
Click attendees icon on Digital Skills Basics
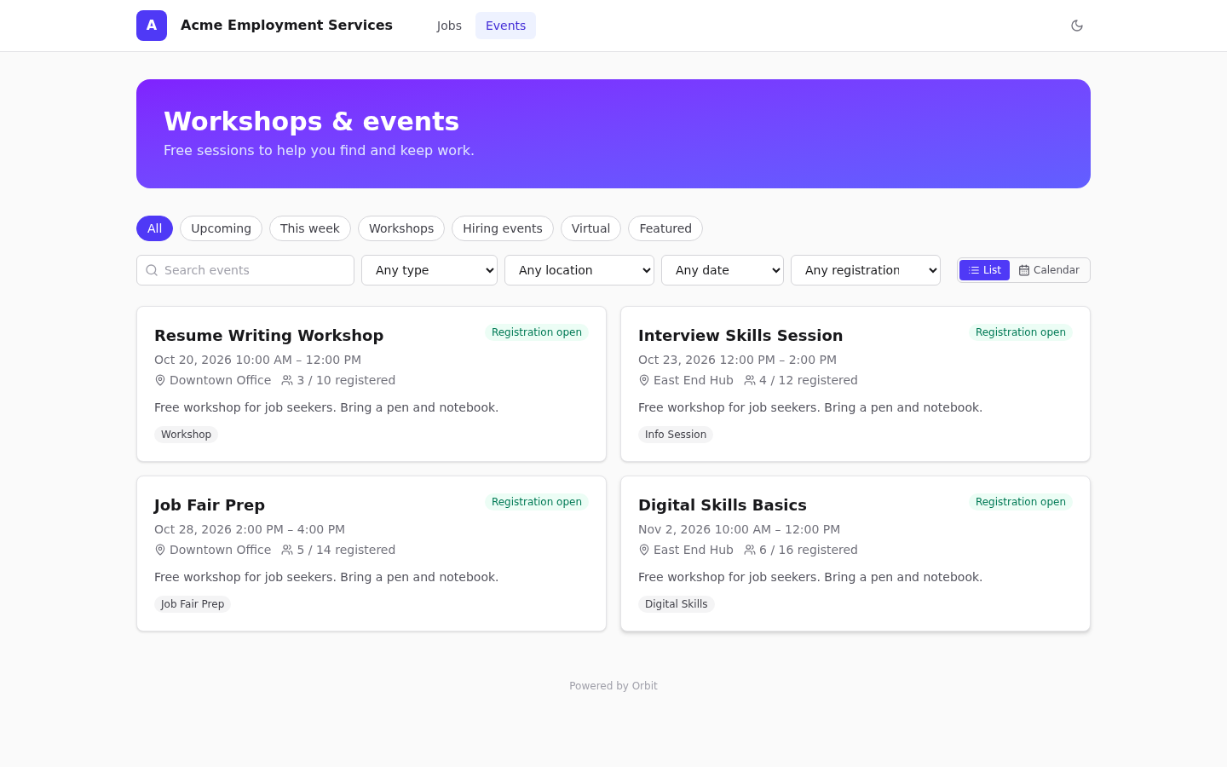(750, 550)
